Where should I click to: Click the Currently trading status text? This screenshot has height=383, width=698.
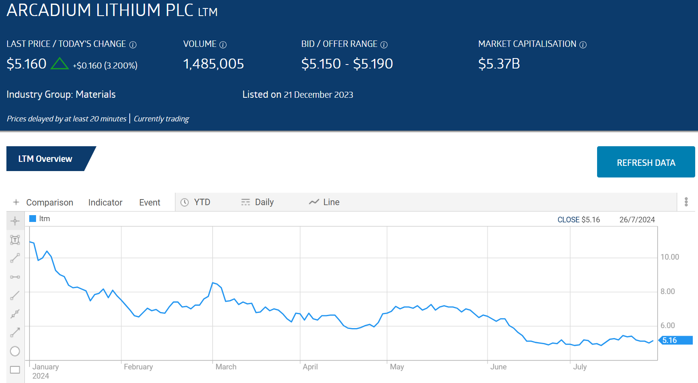point(161,119)
